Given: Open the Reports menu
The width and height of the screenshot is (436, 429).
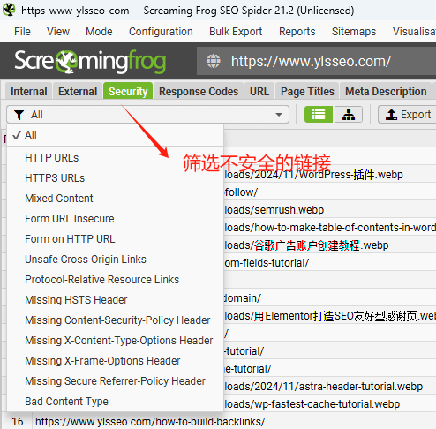Looking at the screenshot, I should (x=297, y=32).
